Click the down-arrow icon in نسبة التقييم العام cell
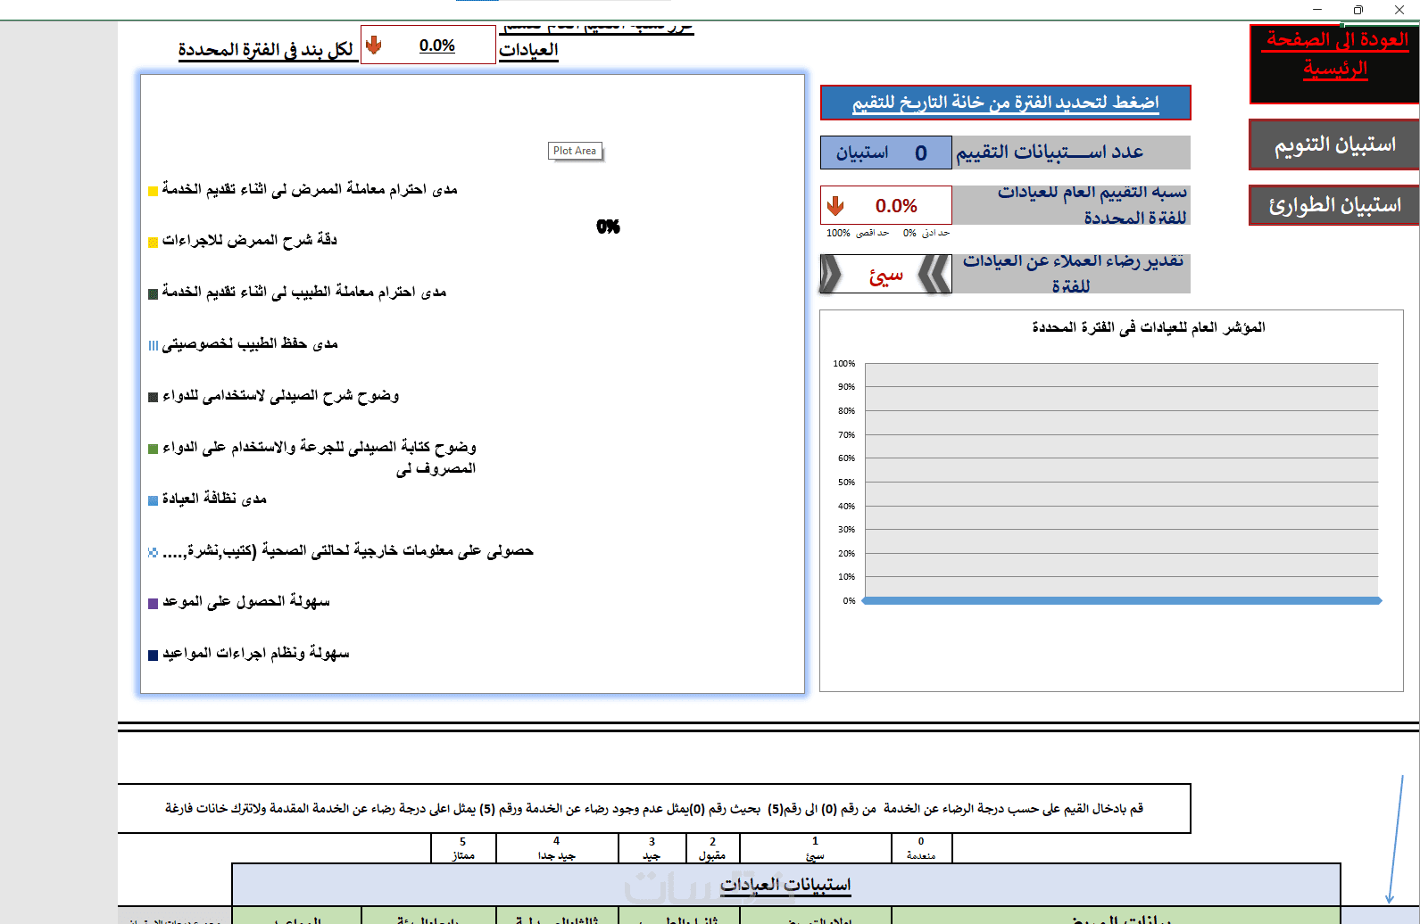The height and width of the screenshot is (924, 1420). click(835, 206)
